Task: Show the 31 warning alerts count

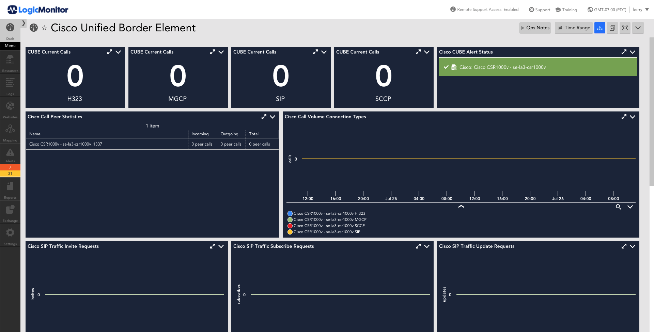Action: 10,173
